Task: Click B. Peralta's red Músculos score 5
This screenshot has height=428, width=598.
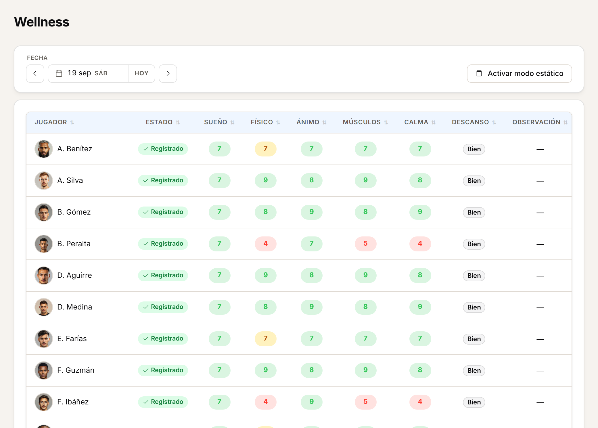Action: (x=365, y=244)
